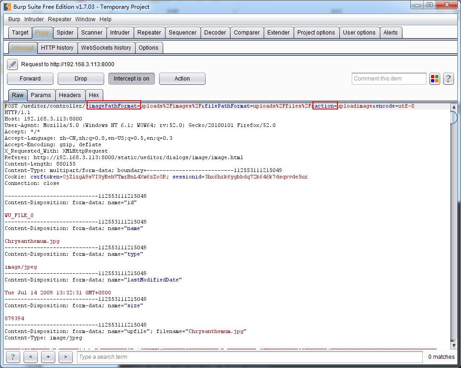461x368 pixels.
Task: Select the Raw message view tab
Action: (18, 95)
